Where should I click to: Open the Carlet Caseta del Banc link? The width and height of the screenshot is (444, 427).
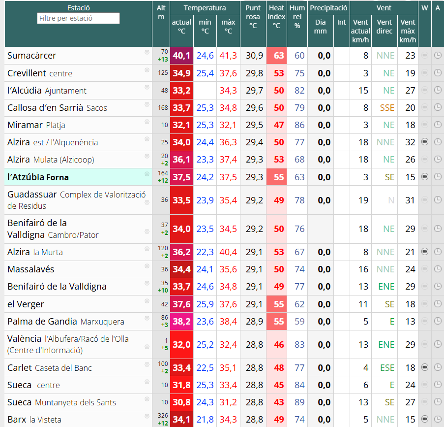(50, 368)
